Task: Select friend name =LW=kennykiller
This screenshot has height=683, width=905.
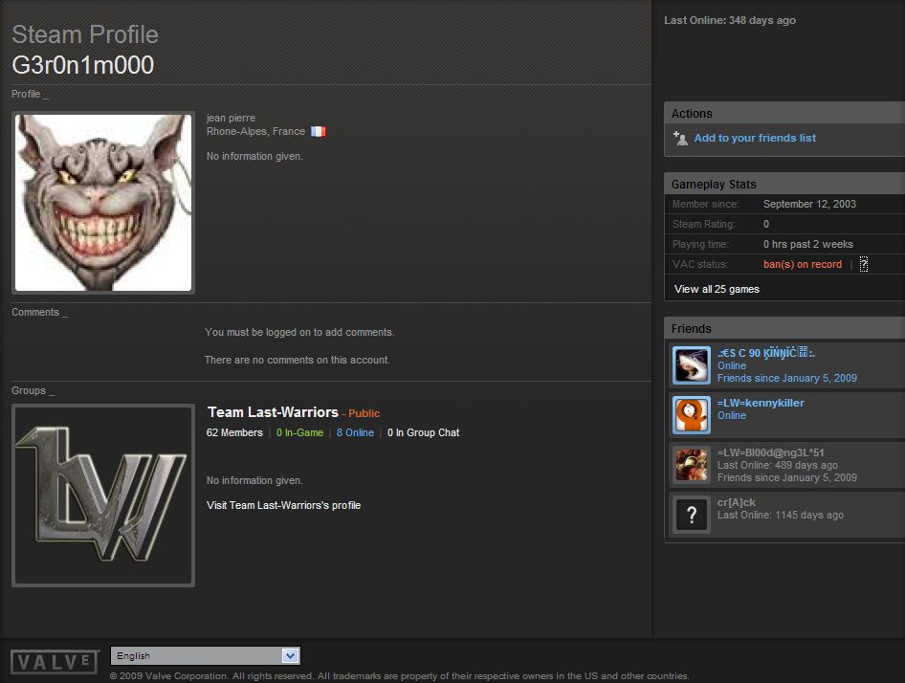Action: [x=761, y=403]
